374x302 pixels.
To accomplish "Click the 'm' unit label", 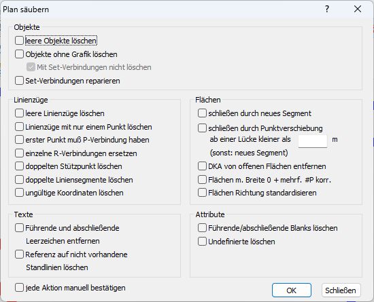I will 335,139.
